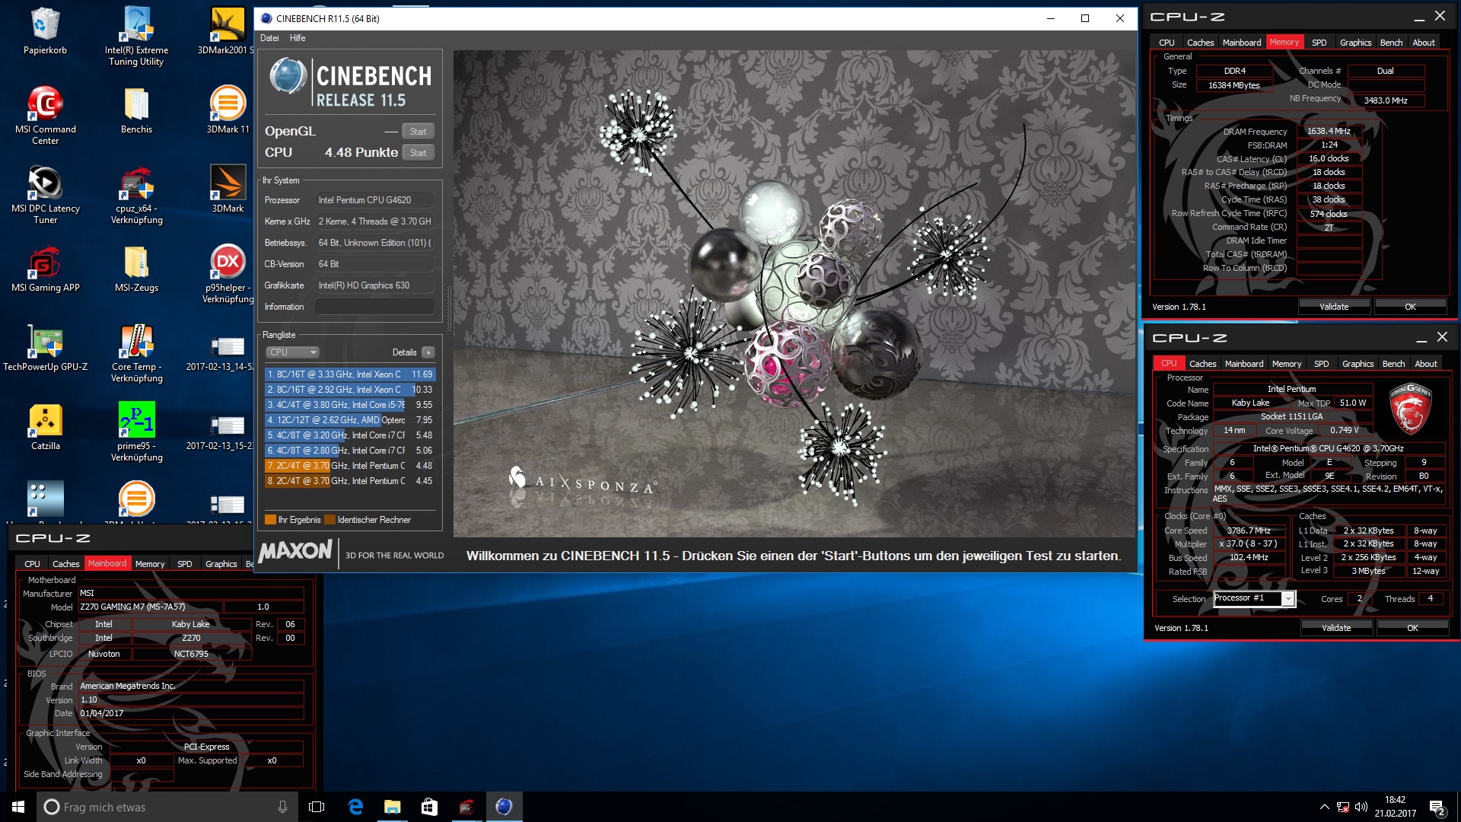Click the volume speaker tray icon
Screen dimensions: 1461x822
click(x=1361, y=807)
